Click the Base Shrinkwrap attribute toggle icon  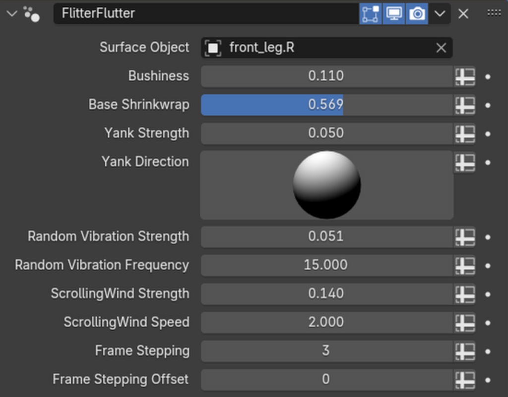point(465,105)
